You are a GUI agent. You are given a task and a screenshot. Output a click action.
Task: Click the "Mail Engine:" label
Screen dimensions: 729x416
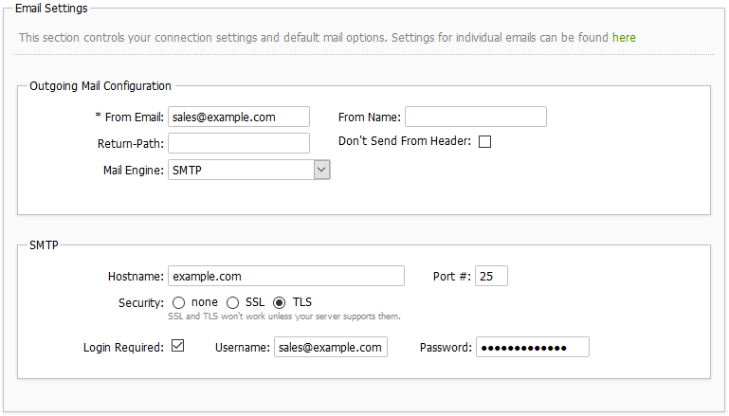[133, 171]
